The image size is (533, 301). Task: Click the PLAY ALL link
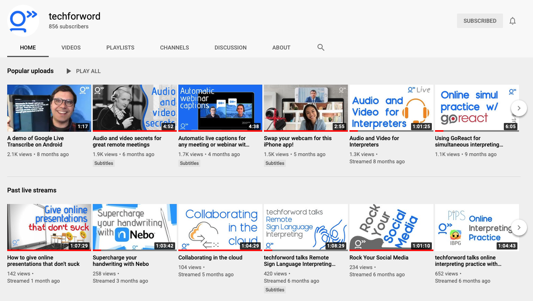[x=88, y=71]
